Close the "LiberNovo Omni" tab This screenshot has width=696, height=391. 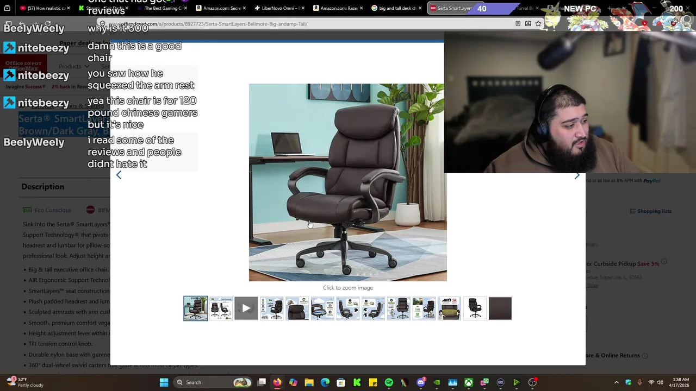[303, 8]
